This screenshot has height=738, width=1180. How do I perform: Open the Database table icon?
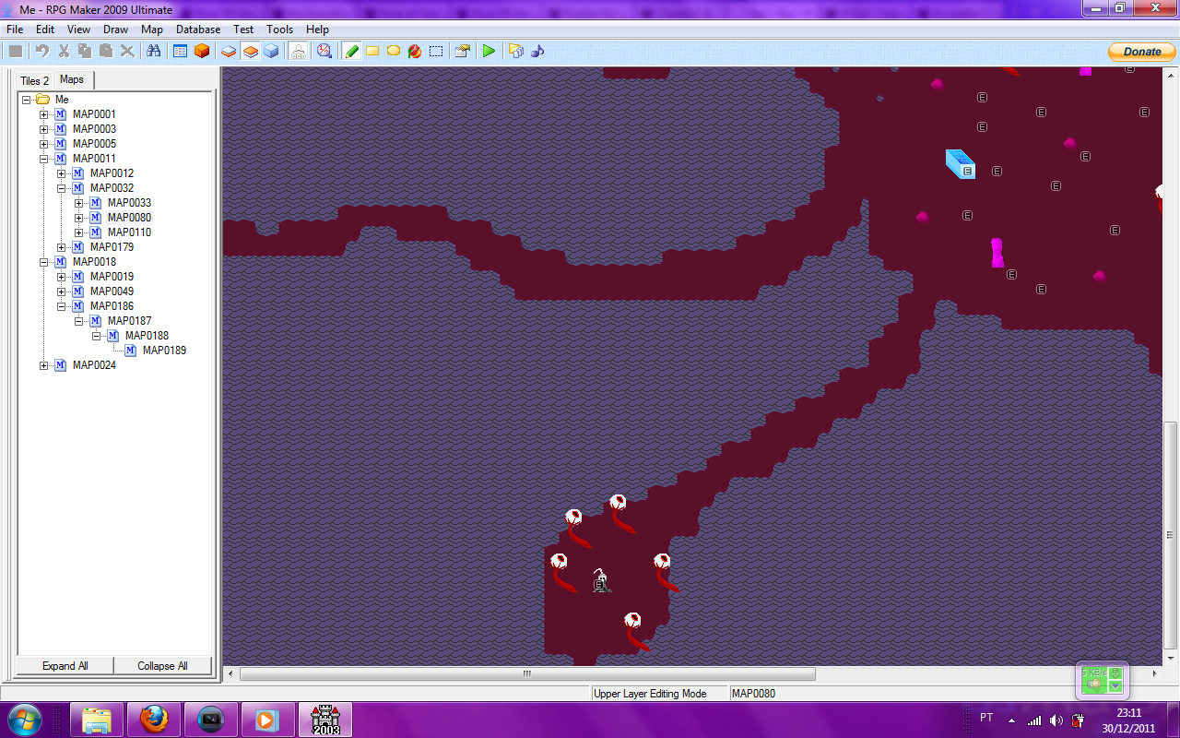(182, 52)
